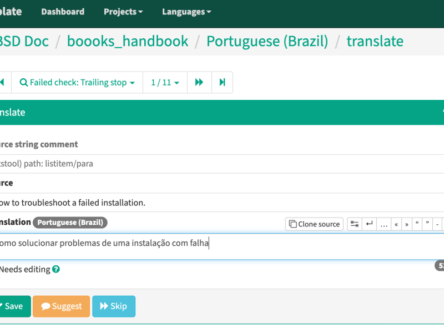Open the Projects menu
The height and width of the screenshot is (333, 444).
[x=123, y=12]
